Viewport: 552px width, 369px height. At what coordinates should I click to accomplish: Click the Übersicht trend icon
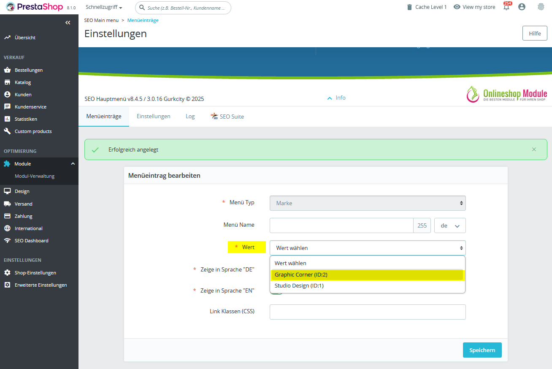point(7,38)
